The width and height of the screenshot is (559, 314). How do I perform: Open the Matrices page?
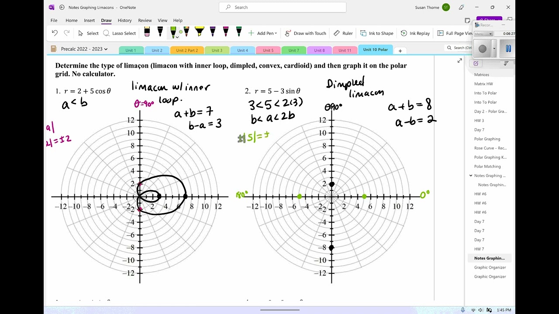point(482,75)
